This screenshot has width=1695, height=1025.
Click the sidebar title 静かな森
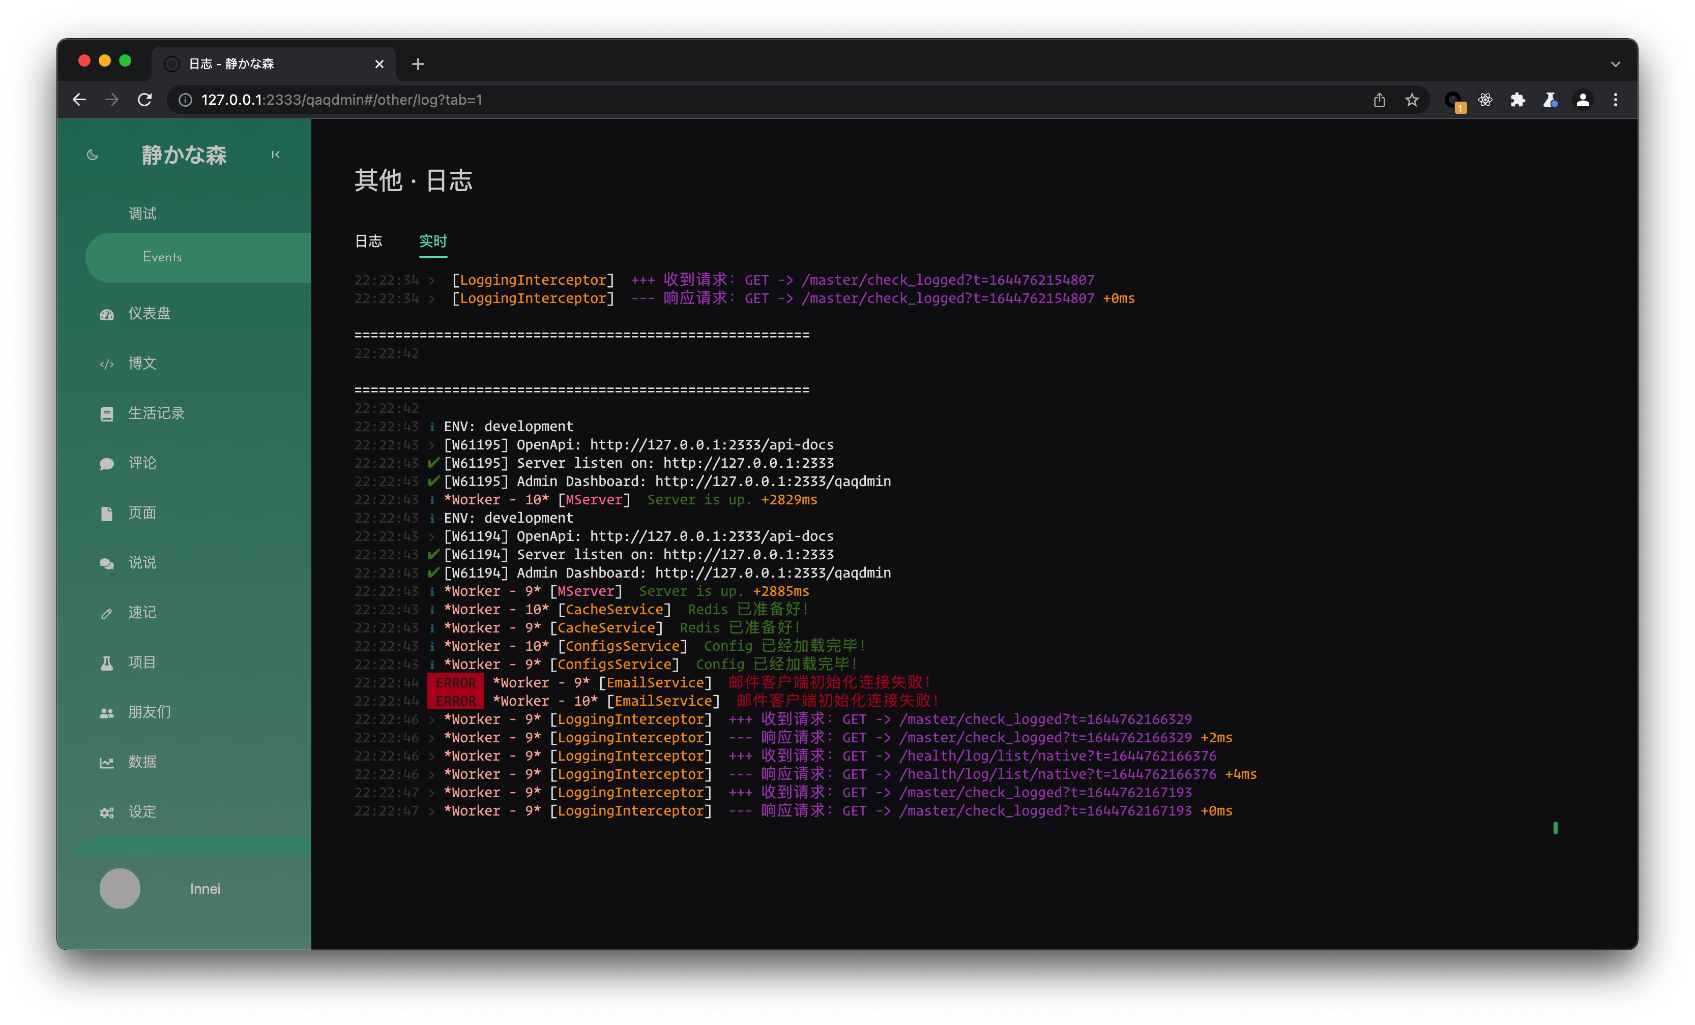click(x=184, y=155)
